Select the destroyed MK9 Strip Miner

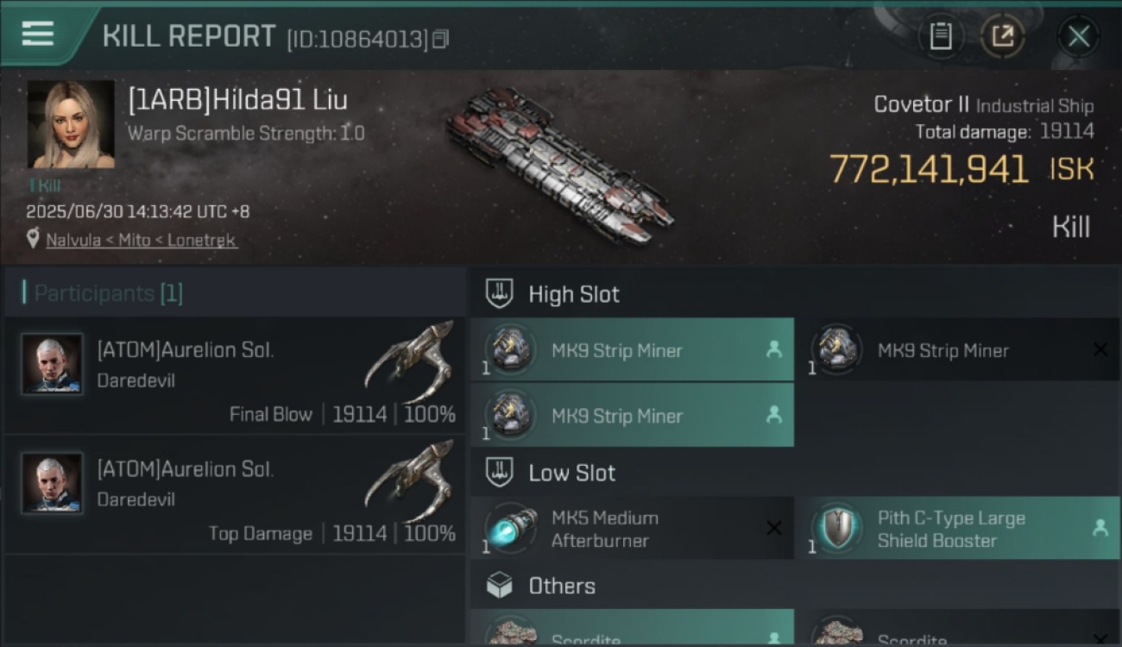point(958,350)
